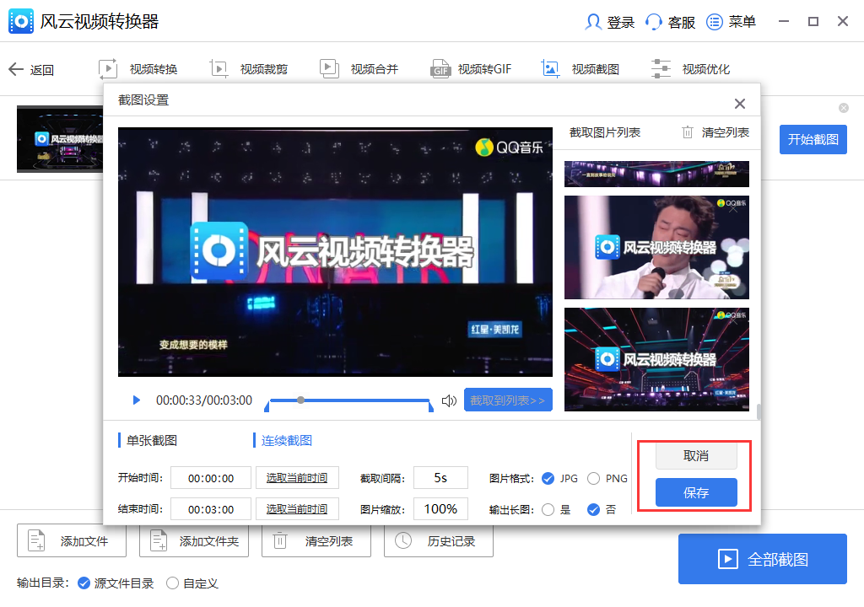
Task: Click the 开始时间 input field
Action: point(210,478)
